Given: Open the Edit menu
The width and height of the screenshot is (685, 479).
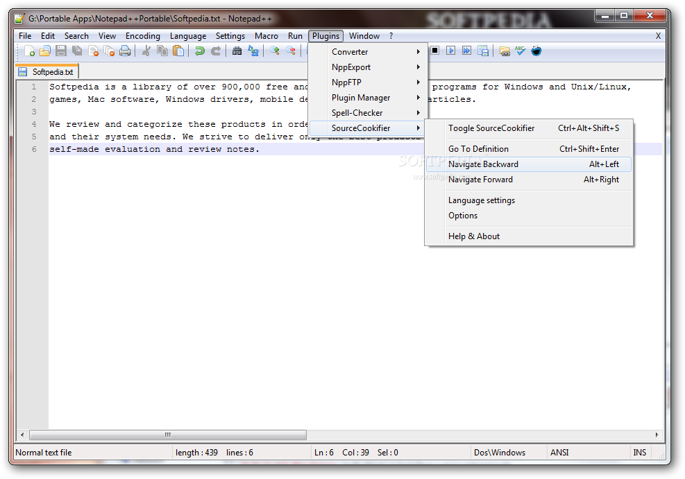Looking at the screenshot, I should [48, 36].
